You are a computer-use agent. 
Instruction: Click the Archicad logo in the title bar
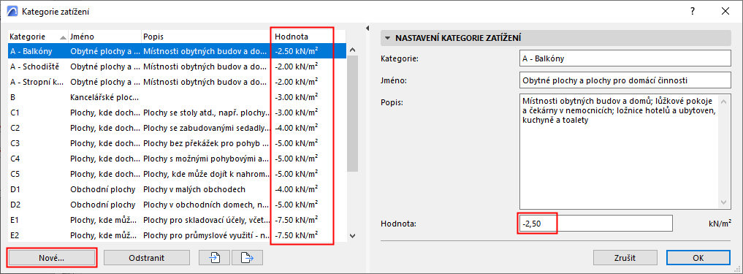click(13, 12)
